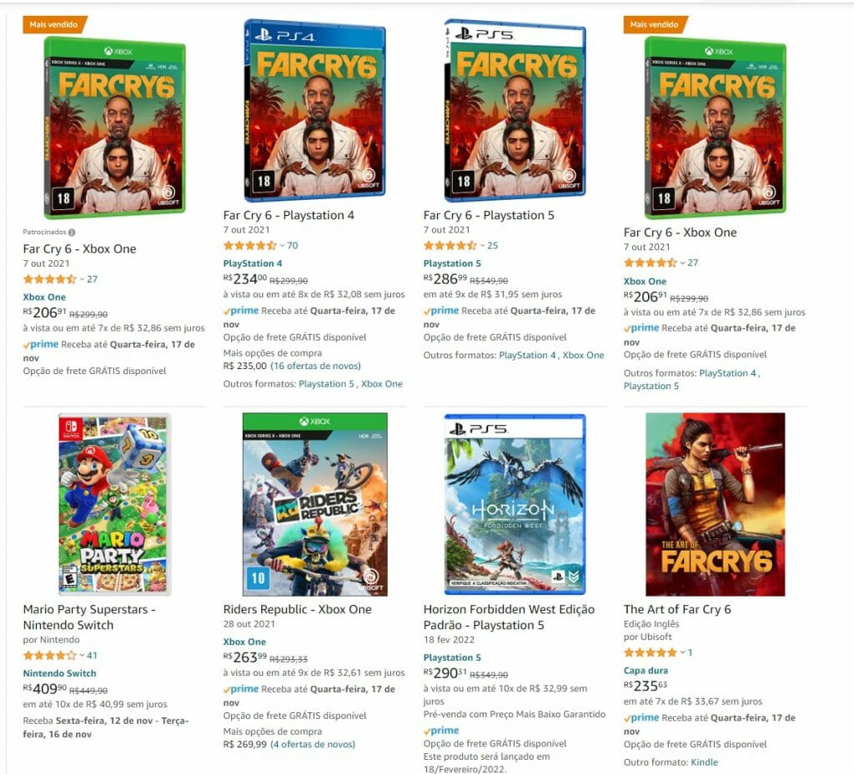Open The Art of Far Cry 6 cover image

click(715, 504)
